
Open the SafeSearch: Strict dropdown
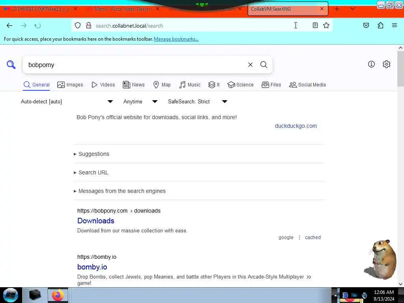[x=198, y=101]
